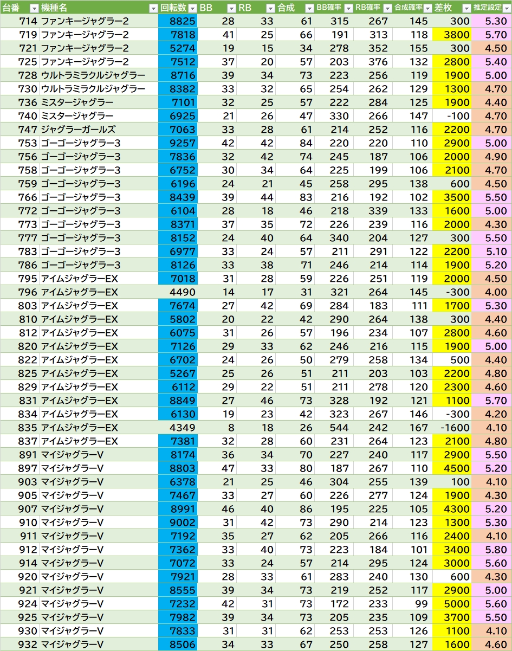Open the RB確率 column filter dropdown

click(387, 8)
